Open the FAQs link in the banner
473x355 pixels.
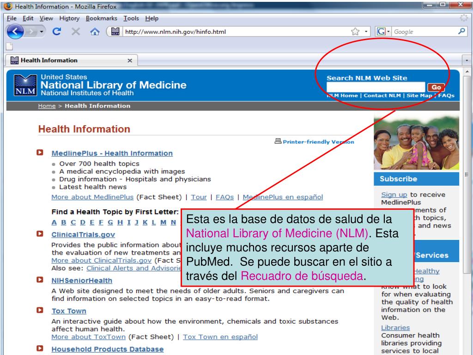pos(446,95)
